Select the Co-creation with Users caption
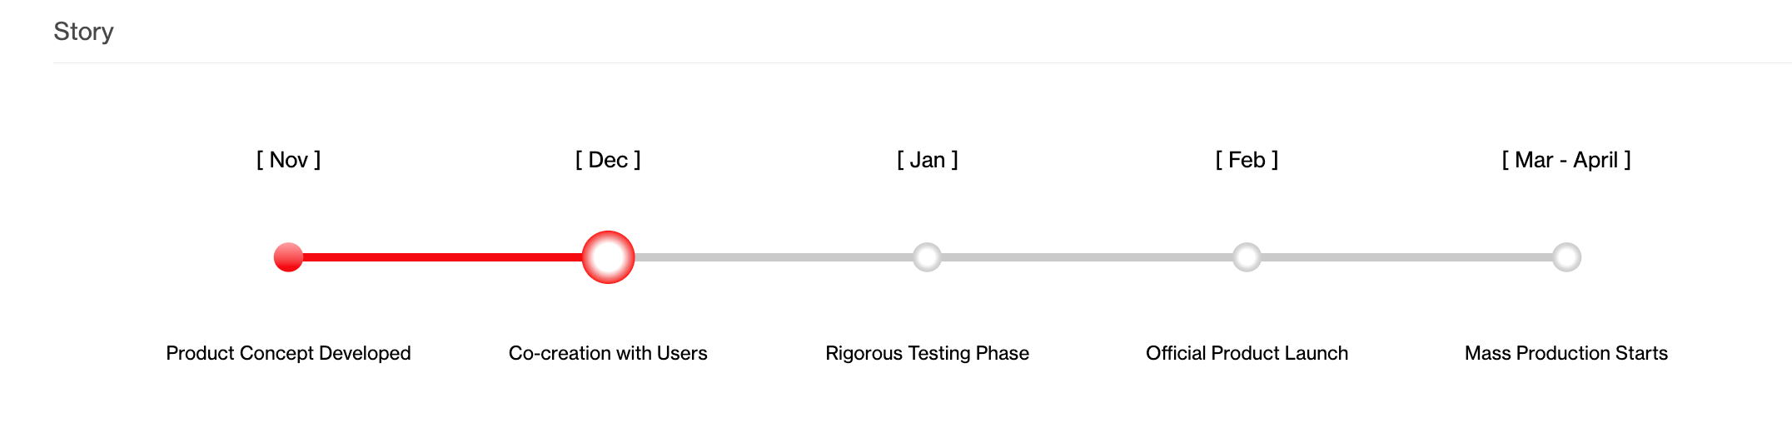Viewport: 1792px width, 438px height. tap(608, 353)
